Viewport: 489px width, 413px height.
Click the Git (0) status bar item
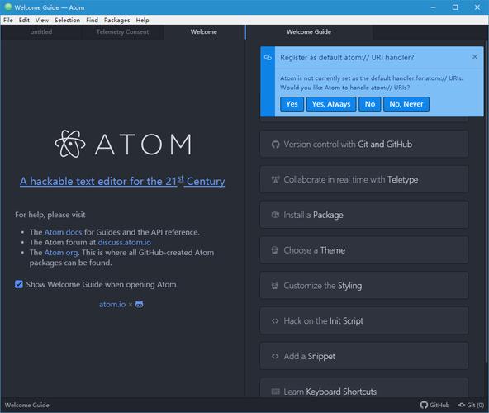pyautogui.click(x=471, y=405)
